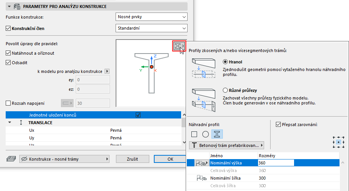Edit the Nominální výška value 360

pos(276,163)
